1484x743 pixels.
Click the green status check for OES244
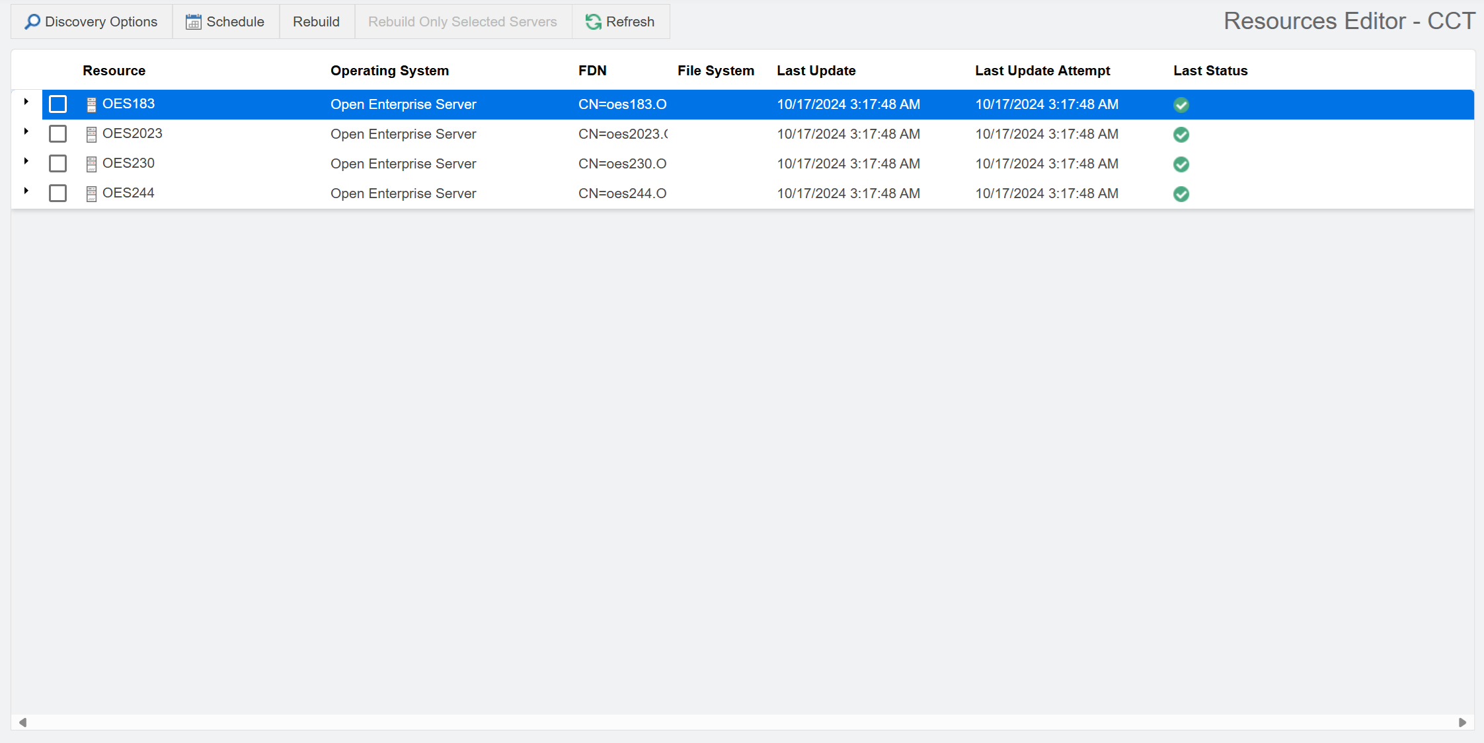click(x=1181, y=194)
